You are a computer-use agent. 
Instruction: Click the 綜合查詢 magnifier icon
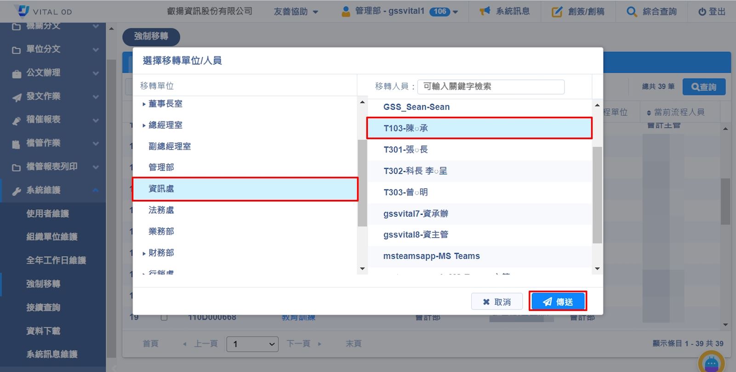(x=632, y=11)
